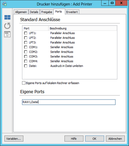Click the Eigene Ports text field

point(69,102)
